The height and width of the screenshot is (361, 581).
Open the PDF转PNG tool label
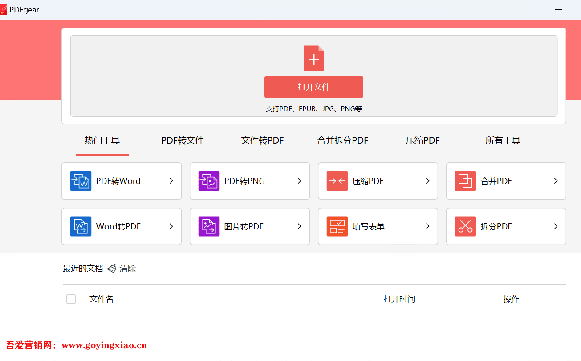click(244, 181)
